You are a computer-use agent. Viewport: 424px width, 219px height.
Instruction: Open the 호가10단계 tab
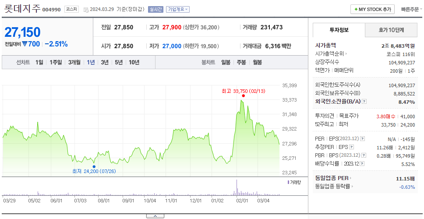tap(391, 30)
